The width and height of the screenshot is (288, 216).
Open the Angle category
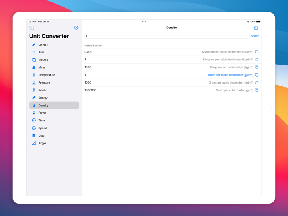(x=54, y=143)
